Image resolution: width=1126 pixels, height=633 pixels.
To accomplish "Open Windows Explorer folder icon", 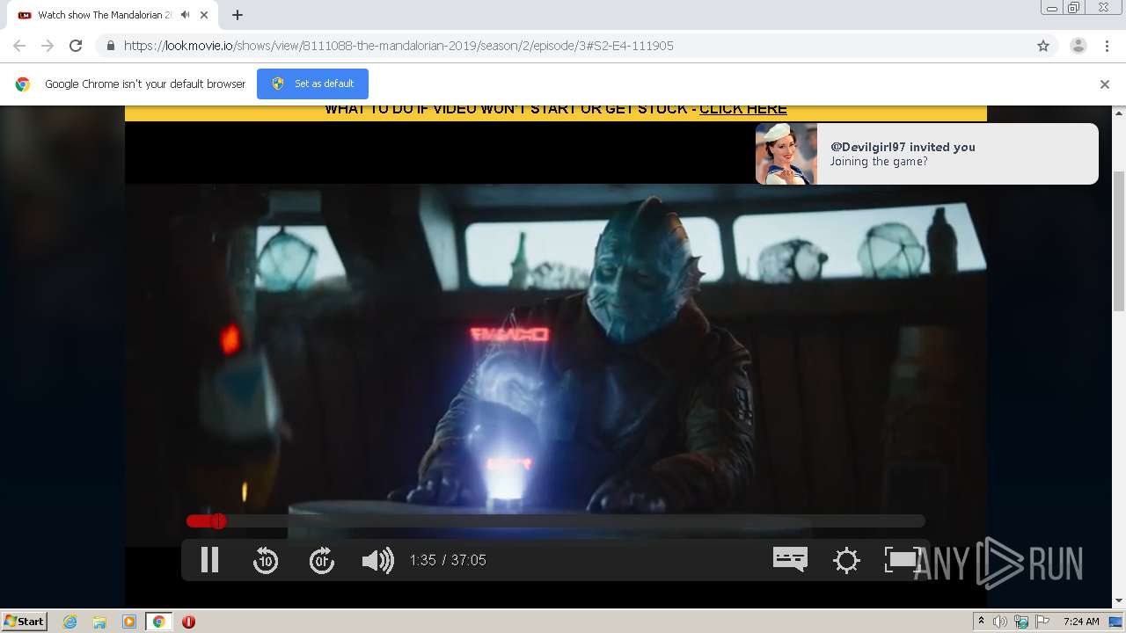I will tap(99, 622).
